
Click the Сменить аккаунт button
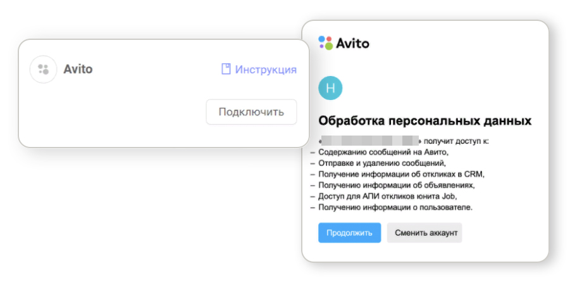pos(424,232)
